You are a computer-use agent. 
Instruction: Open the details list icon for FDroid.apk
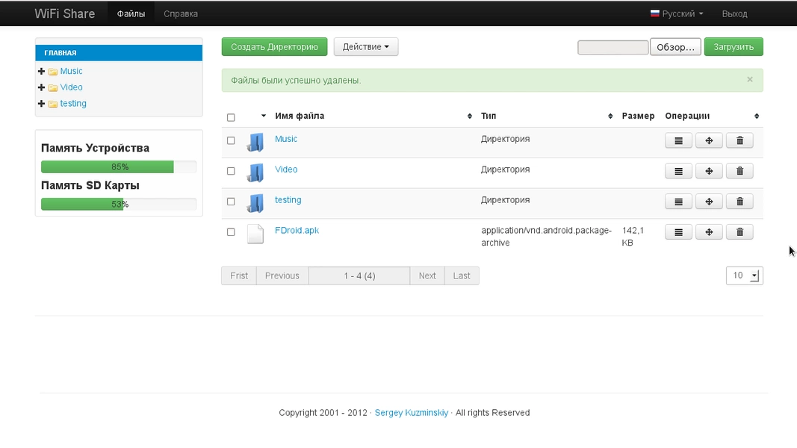pyautogui.click(x=678, y=232)
